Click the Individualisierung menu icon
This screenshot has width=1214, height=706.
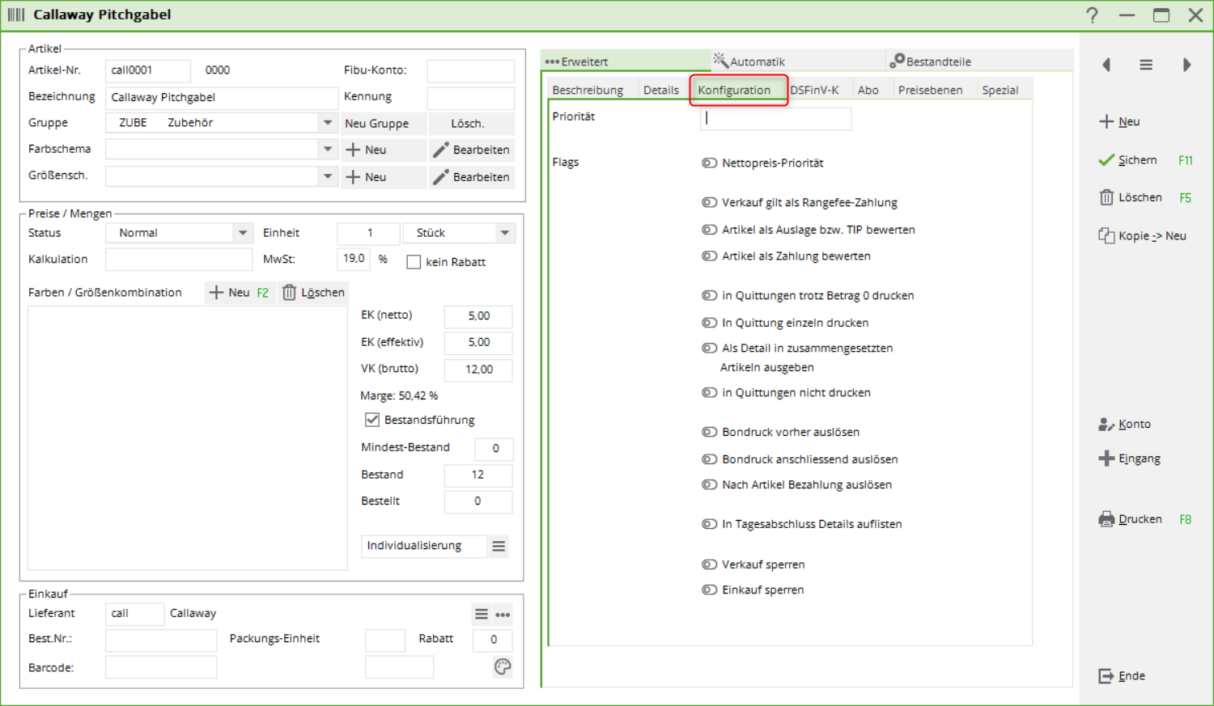click(x=499, y=547)
